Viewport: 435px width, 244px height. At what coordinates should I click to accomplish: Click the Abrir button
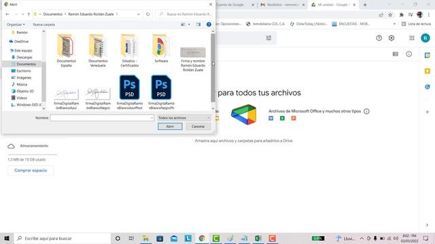(170, 127)
